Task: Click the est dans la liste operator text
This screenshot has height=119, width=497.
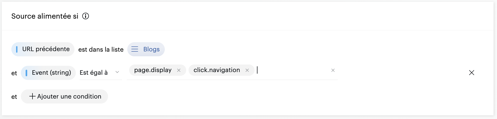Action: 101,50
